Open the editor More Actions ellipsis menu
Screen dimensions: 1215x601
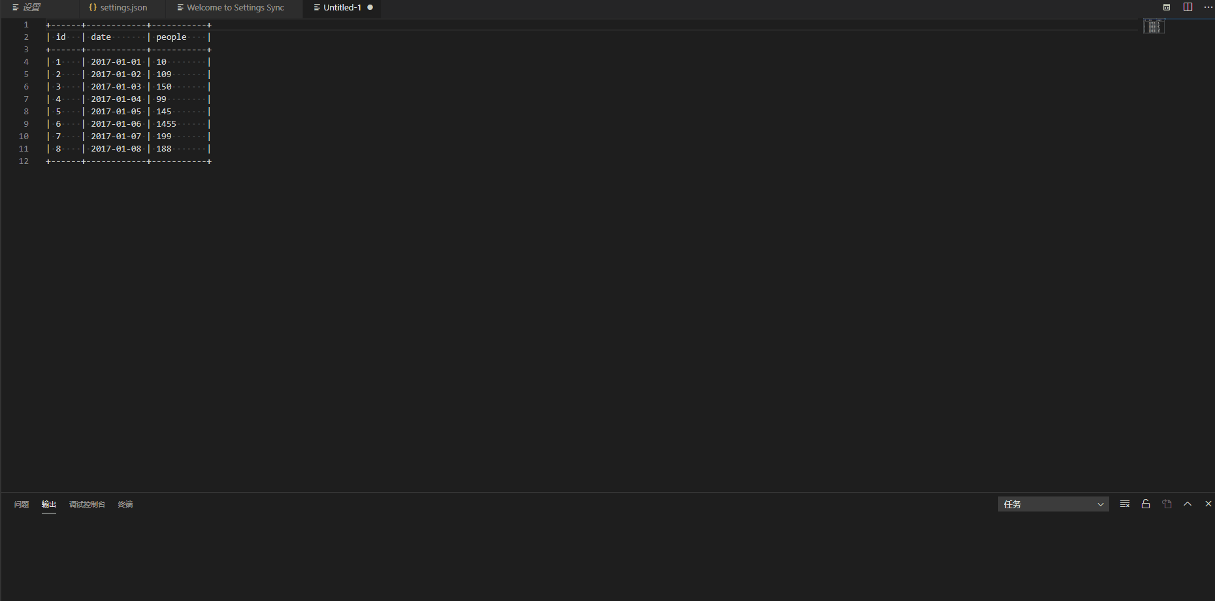coord(1208,7)
